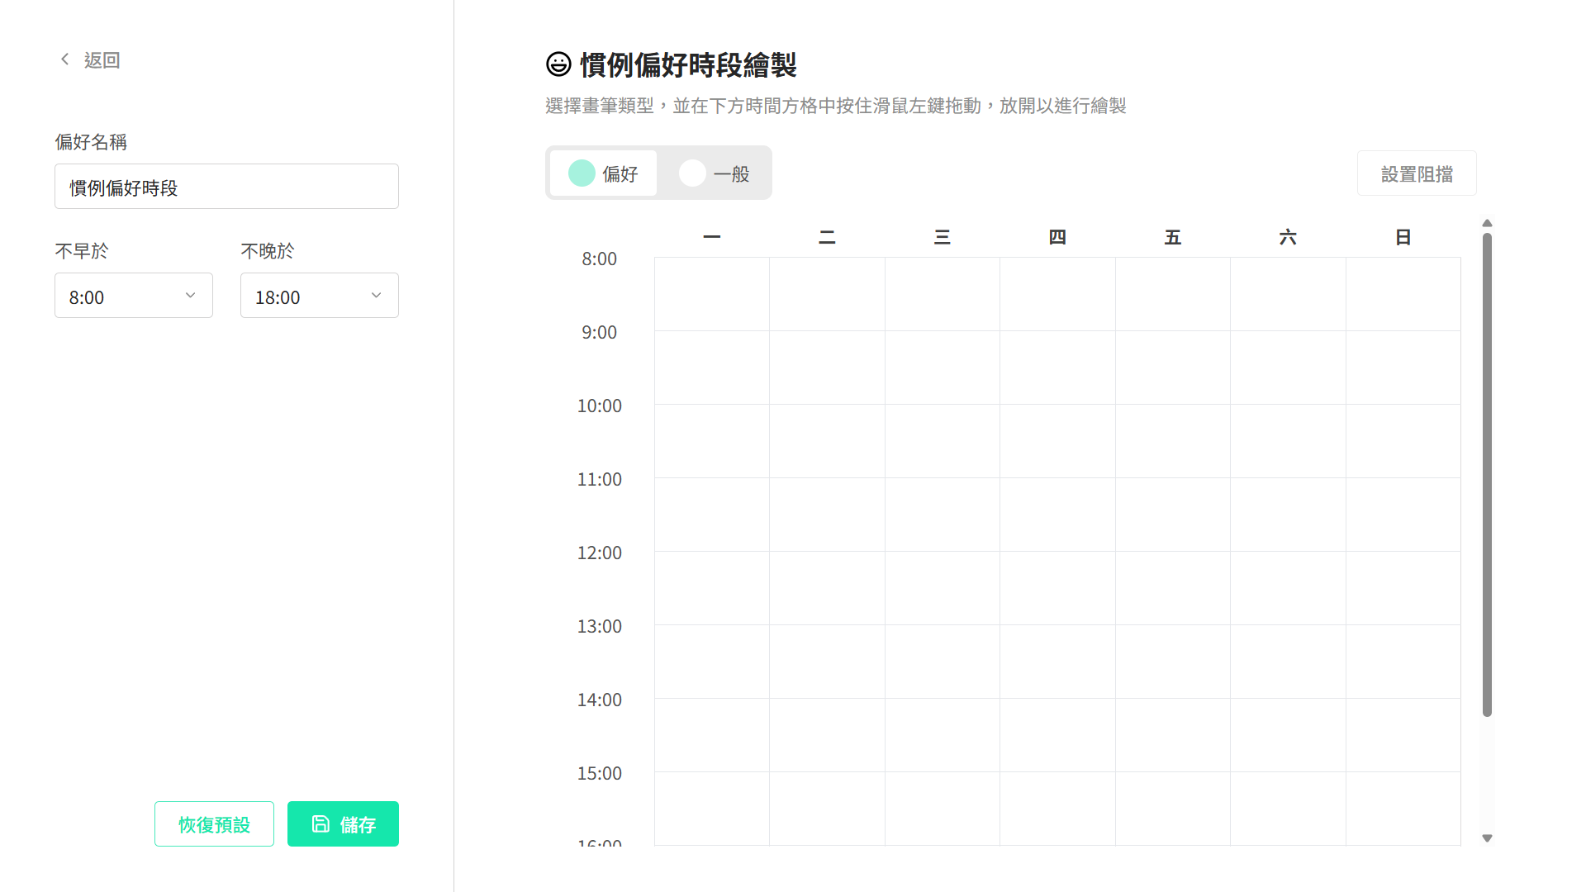This screenshot has width=1586, height=892.
Task: Click the scrollbar down arrow
Action: 1487,838
